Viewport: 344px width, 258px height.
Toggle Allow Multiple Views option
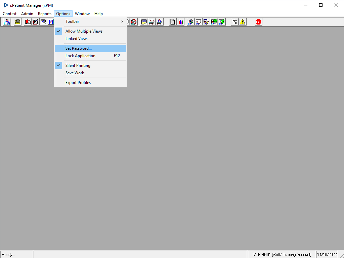pyautogui.click(x=90, y=31)
